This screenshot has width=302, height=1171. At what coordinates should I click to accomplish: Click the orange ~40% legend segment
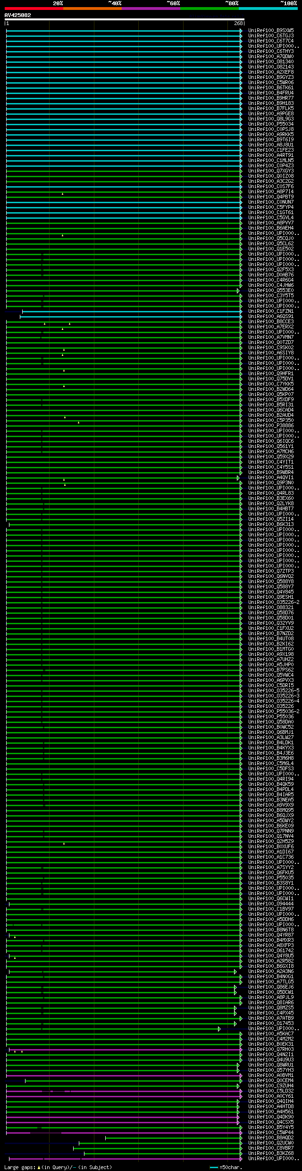pyautogui.click(x=92, y=9)
